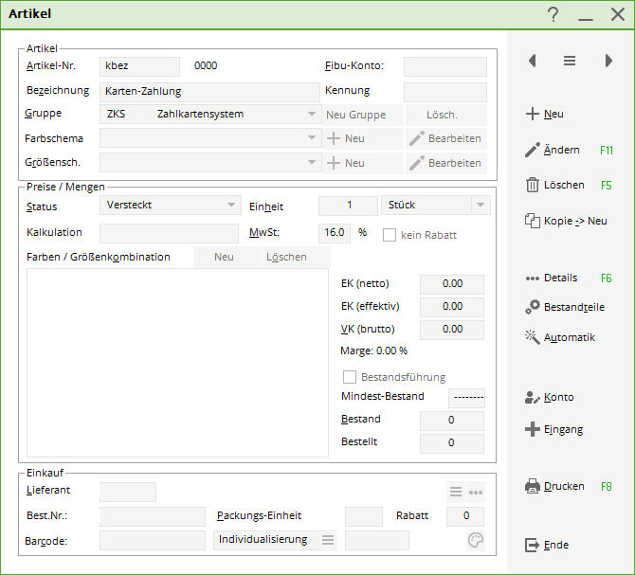Toggle the Bestandsführung checkbox
635x575 pixels.
click(x=350, y=377)
